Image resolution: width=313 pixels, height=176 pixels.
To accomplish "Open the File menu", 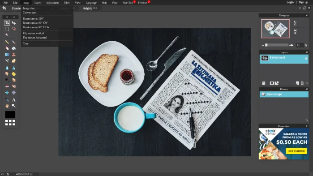I will 6,3.
